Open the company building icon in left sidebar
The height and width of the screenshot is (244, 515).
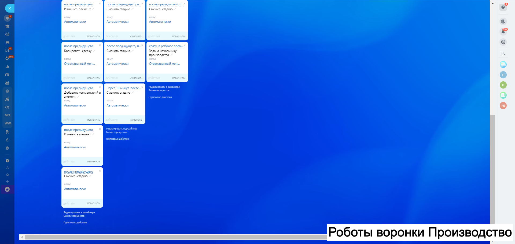click(x=7, y=26)
